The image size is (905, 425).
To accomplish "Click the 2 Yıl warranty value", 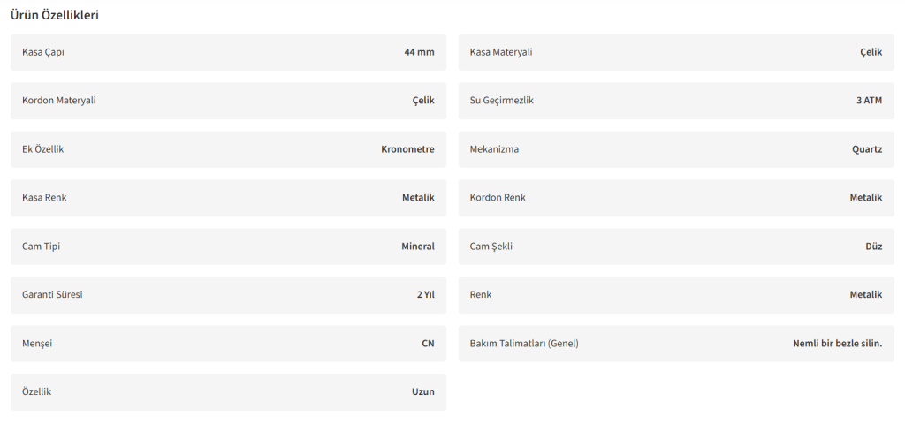I will point(426,295).
